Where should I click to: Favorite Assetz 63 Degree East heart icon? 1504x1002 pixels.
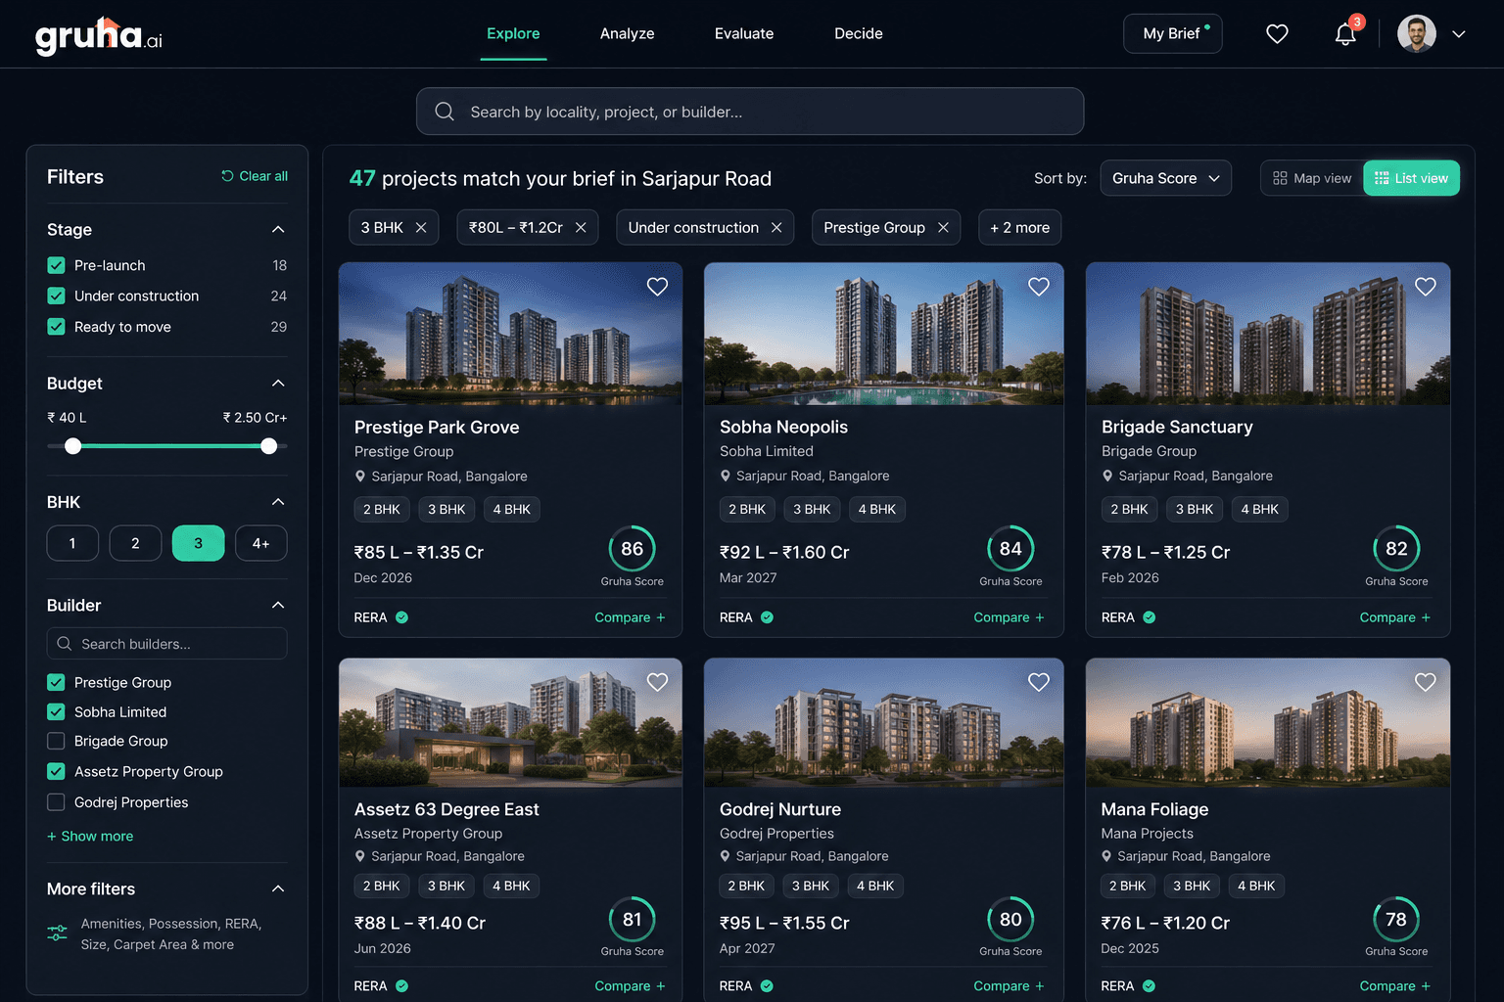[x=657, y=682]
